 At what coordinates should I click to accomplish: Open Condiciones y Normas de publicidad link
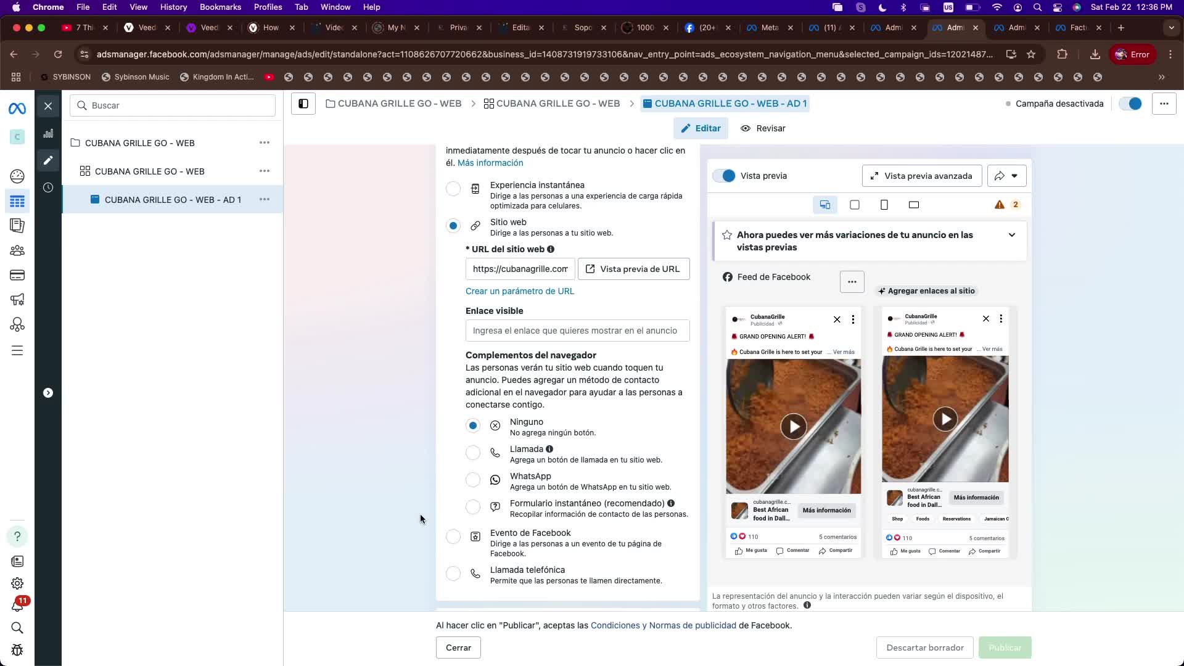(664, 625)
